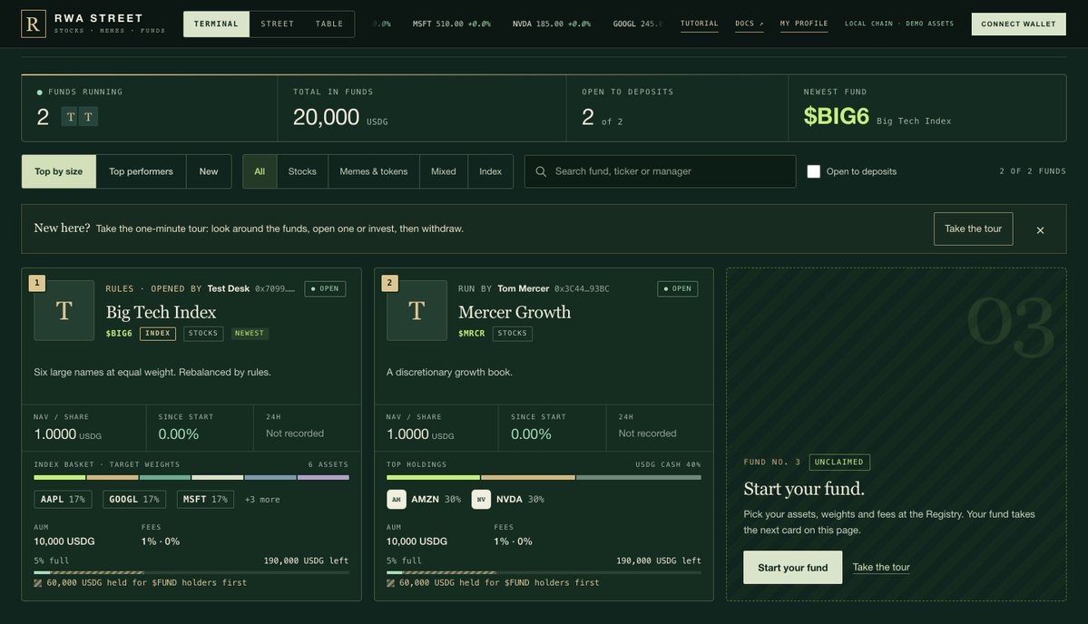
Task: Open the Tutorial link
Action: 699,24
